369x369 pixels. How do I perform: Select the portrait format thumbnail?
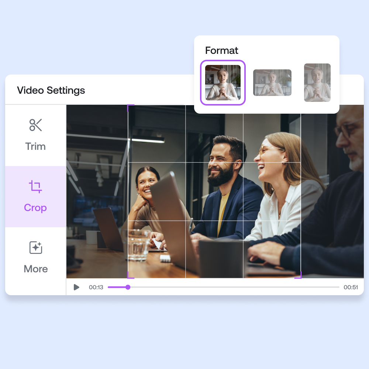point(317,83)
